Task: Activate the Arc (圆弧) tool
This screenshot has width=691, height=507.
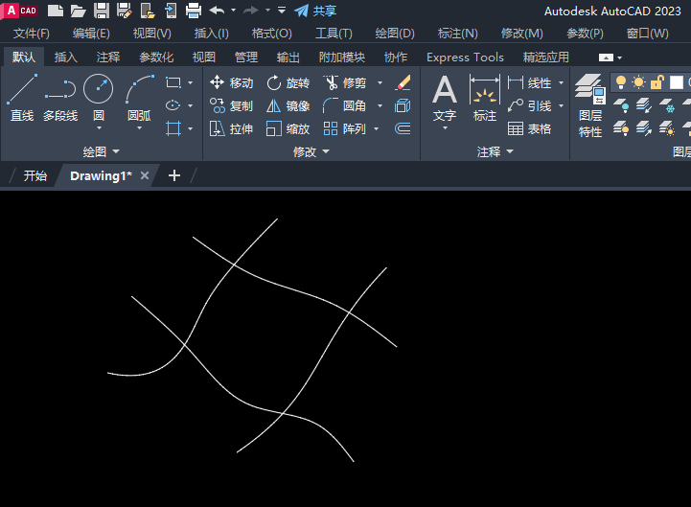Action: tap(139, 98)
